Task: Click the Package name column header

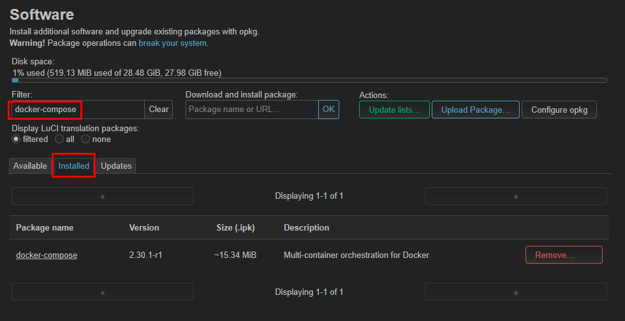Action: click(45, 228)
